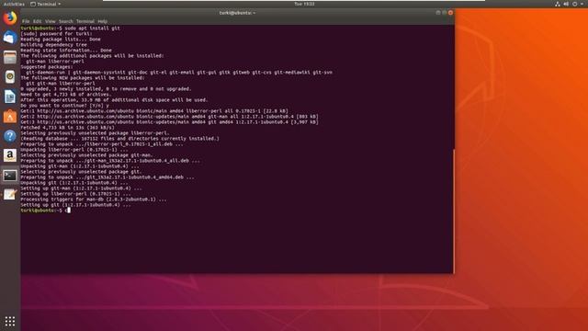Click the 'Processing triggers for man-db' line
The width and height of the screenshot is (588, 331).
click(x=94, y=200)
